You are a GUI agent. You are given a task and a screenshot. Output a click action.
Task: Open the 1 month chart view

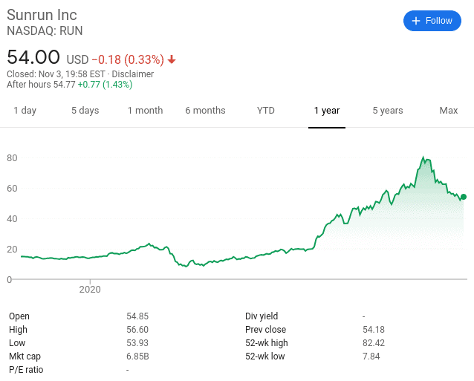pos(145,111)
